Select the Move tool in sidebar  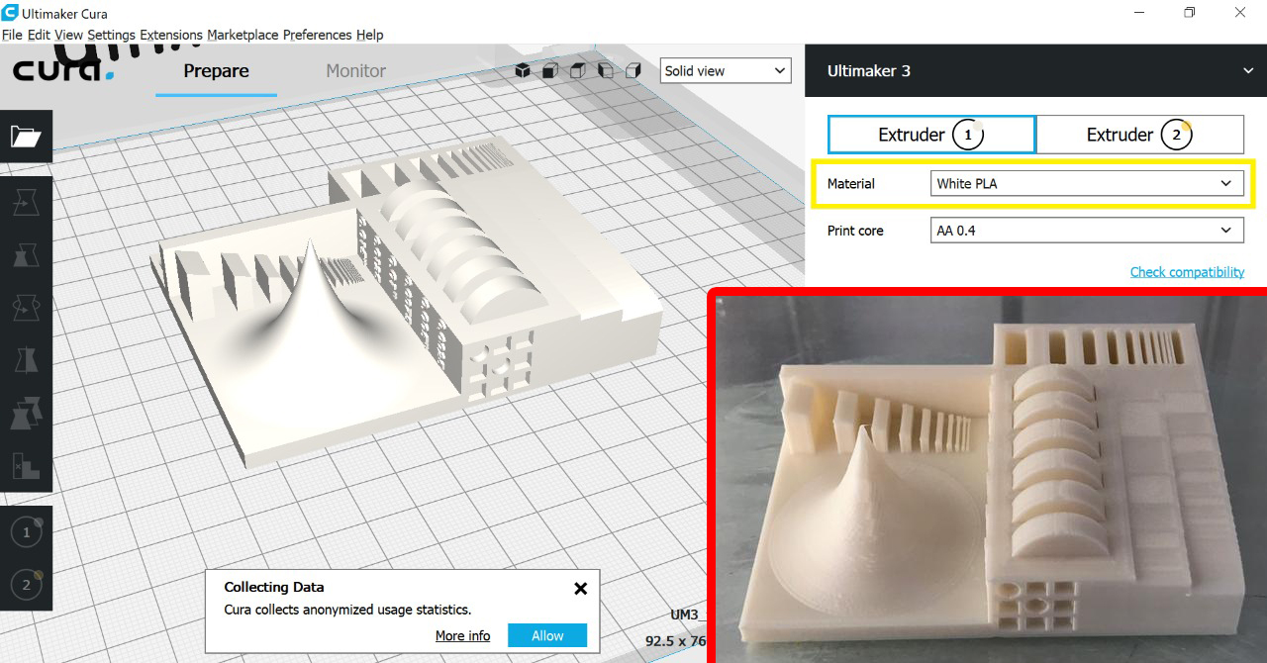coord(26,203)
